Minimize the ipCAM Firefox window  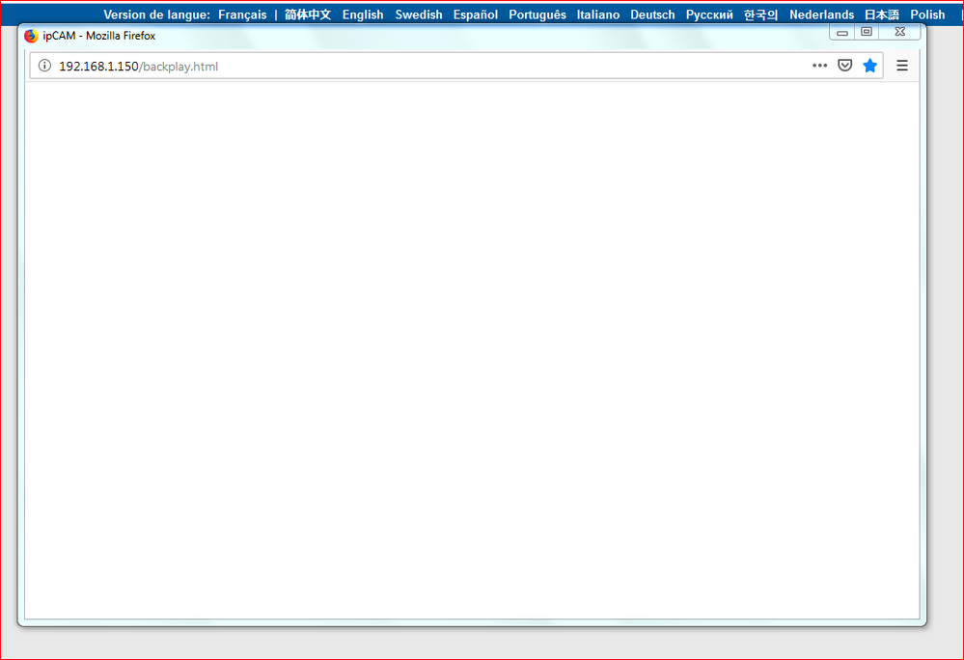842,32
